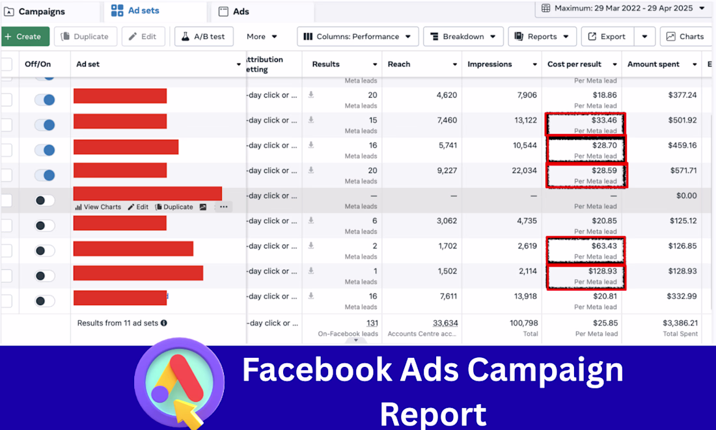Viewport: 716px width, 430px height.
Task: Expand the Export options arrow
Action: click(644, 36)
